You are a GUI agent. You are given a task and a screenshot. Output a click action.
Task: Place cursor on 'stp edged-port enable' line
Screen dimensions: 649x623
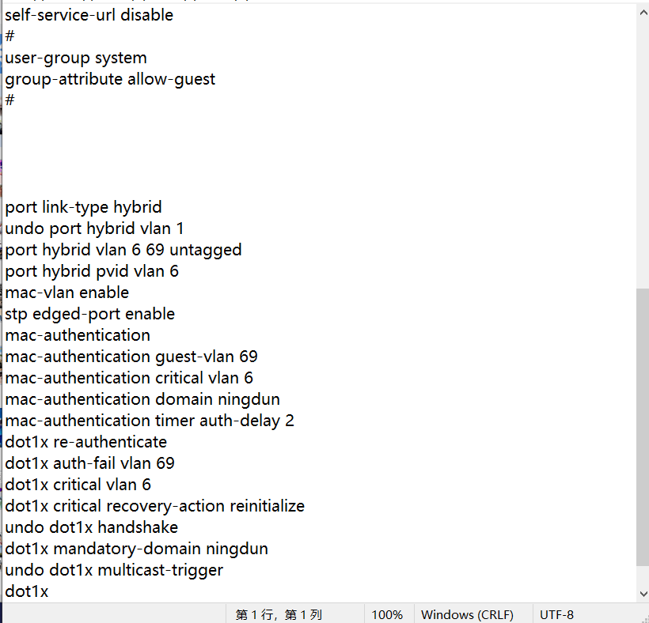89,314
